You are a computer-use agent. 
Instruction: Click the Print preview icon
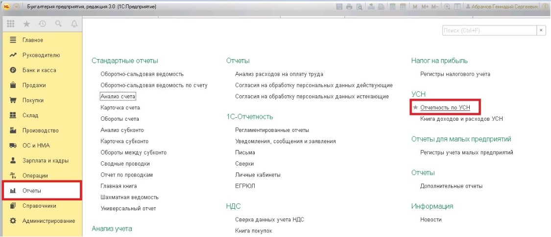pos(359,7)
